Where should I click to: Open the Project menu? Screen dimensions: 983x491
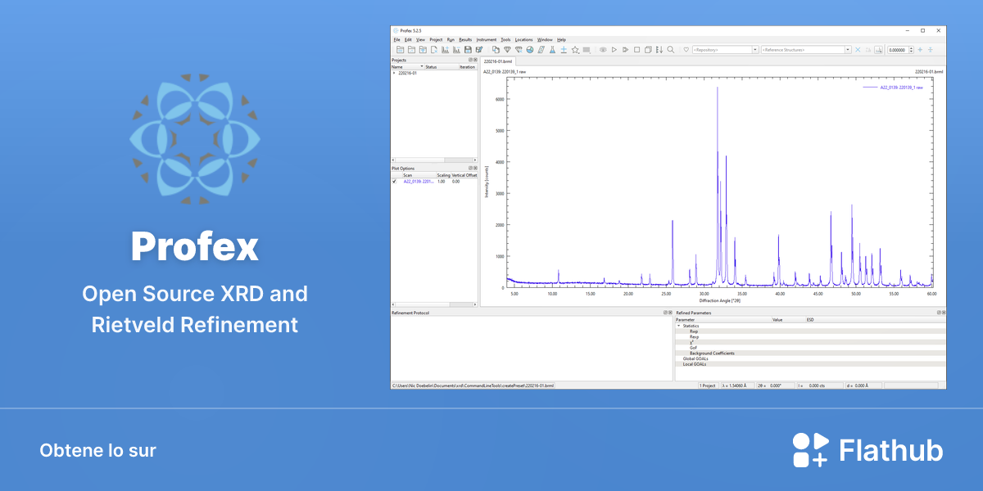tap(436, 39)
